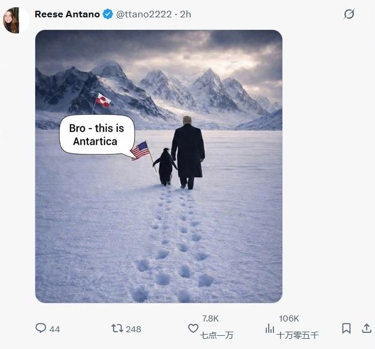Click the 十万零五千 translated views label
The image size is (375, 349).
coord(297,335)
